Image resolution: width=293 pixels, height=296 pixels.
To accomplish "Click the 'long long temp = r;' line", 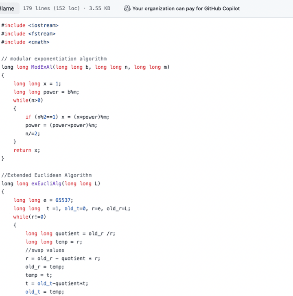I will click(54, 242).
